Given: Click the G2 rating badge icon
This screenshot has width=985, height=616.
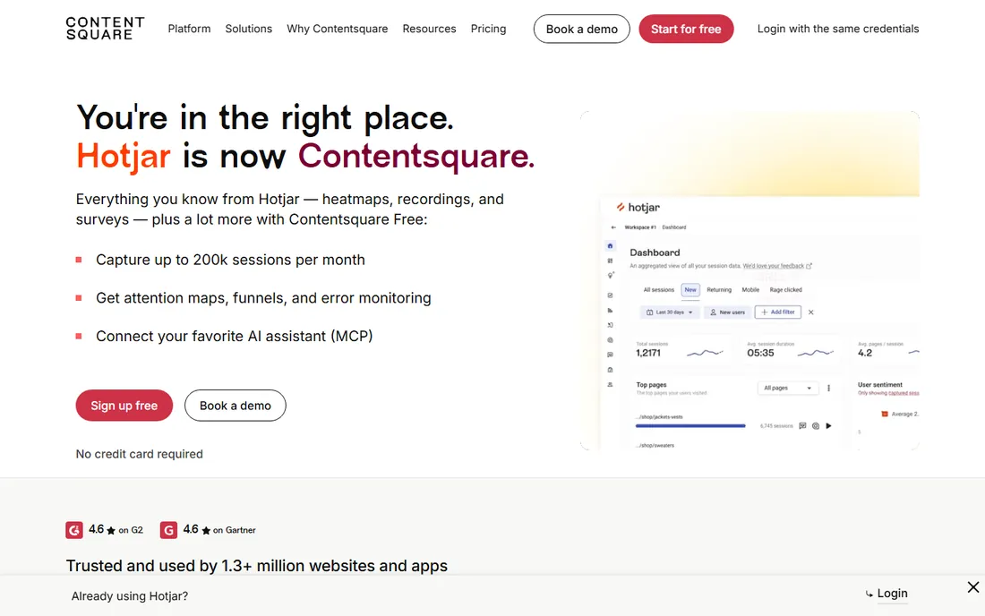Looking at the screenshot, I should [x=74, y=530].
